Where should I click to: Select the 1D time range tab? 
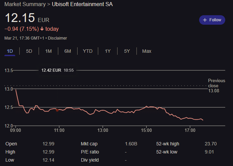[10, 51]
